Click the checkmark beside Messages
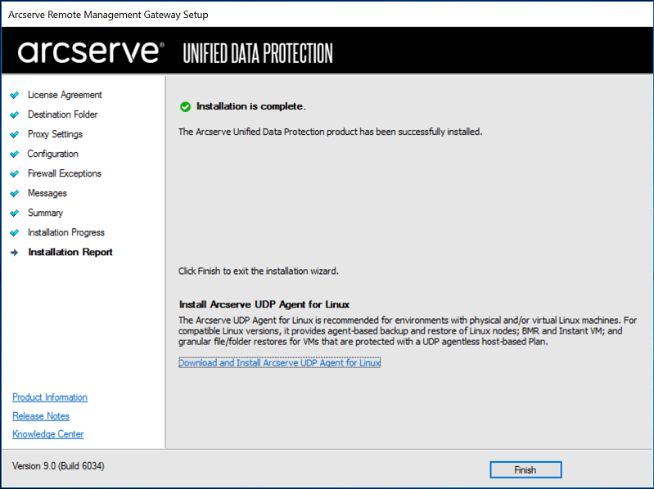Viewport: 654px width, 489px height. 15,193
